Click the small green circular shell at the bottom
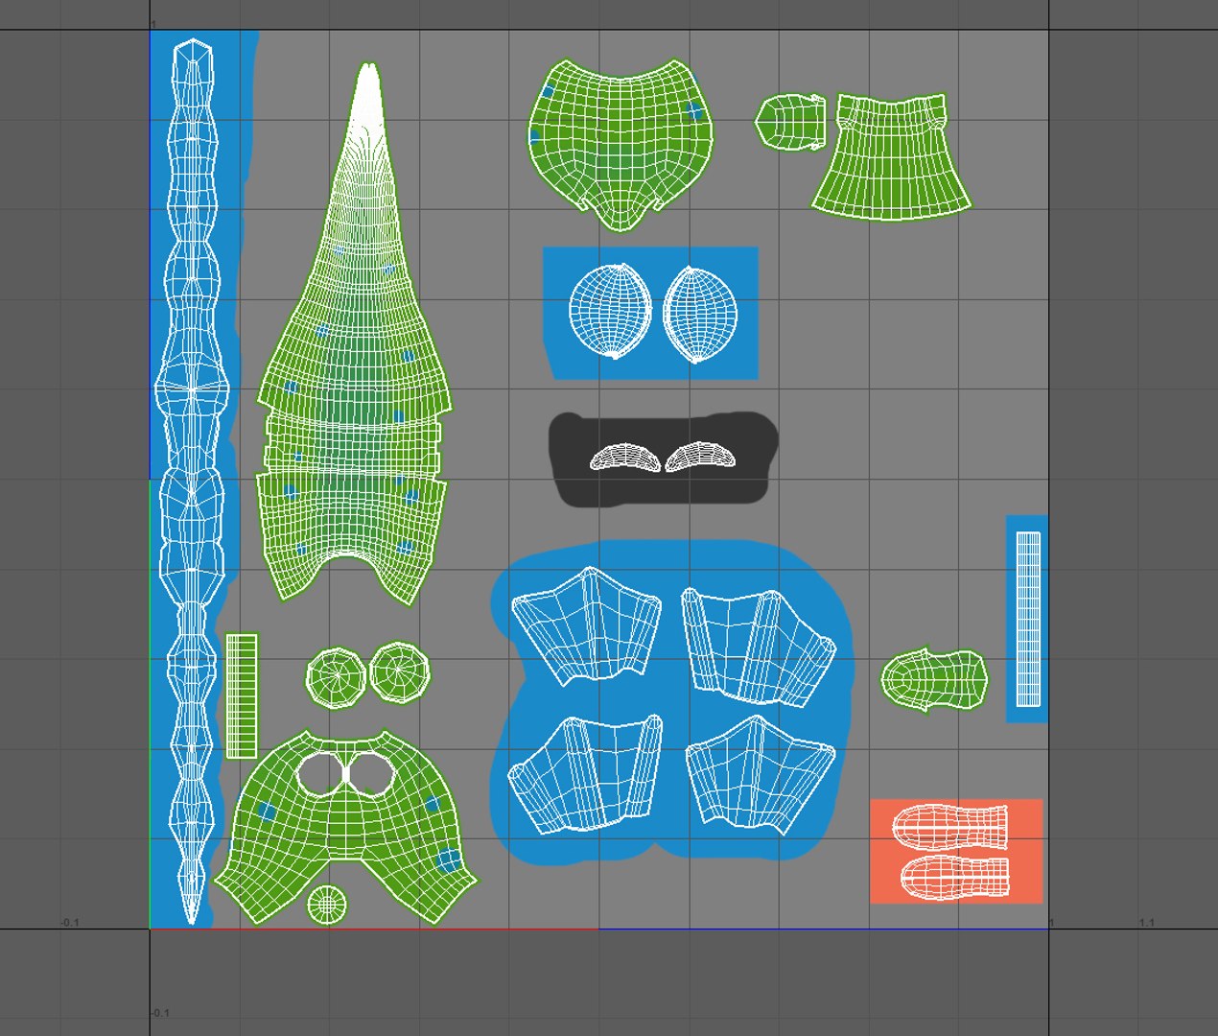The height and width of the screenshot is (1036, 1218). [x=328, y=904]
